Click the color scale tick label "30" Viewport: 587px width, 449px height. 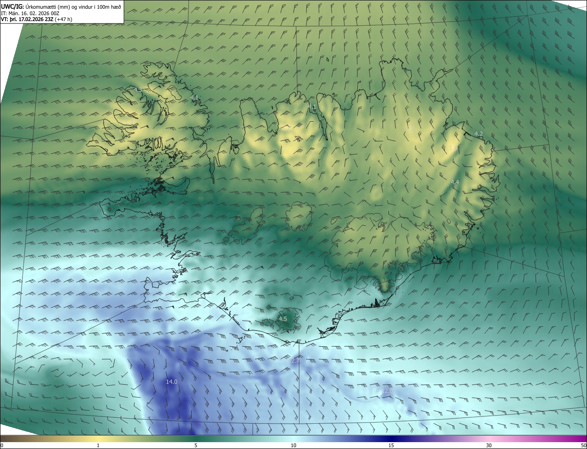coord(489,445)
